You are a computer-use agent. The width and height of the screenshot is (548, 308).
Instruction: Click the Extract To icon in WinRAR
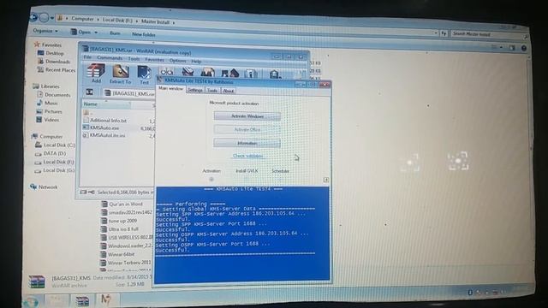120,74
